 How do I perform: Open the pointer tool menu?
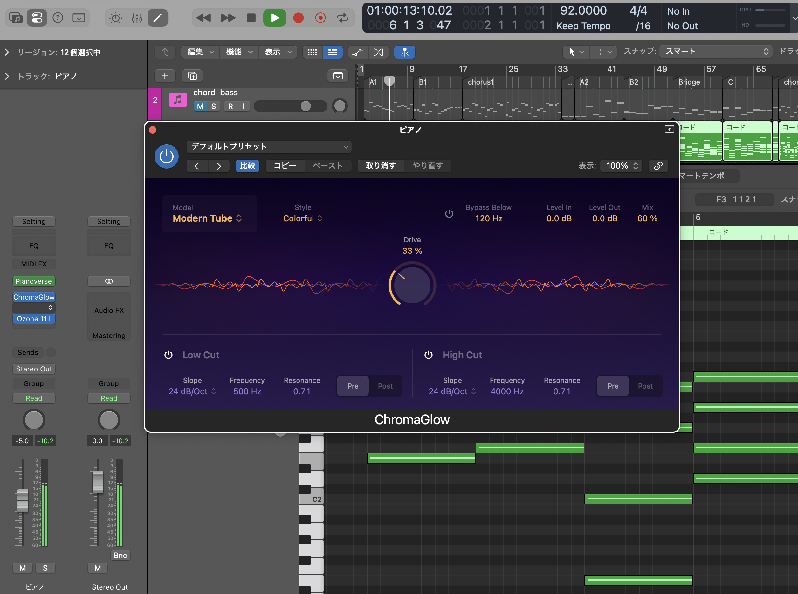(x=576, y=52)
